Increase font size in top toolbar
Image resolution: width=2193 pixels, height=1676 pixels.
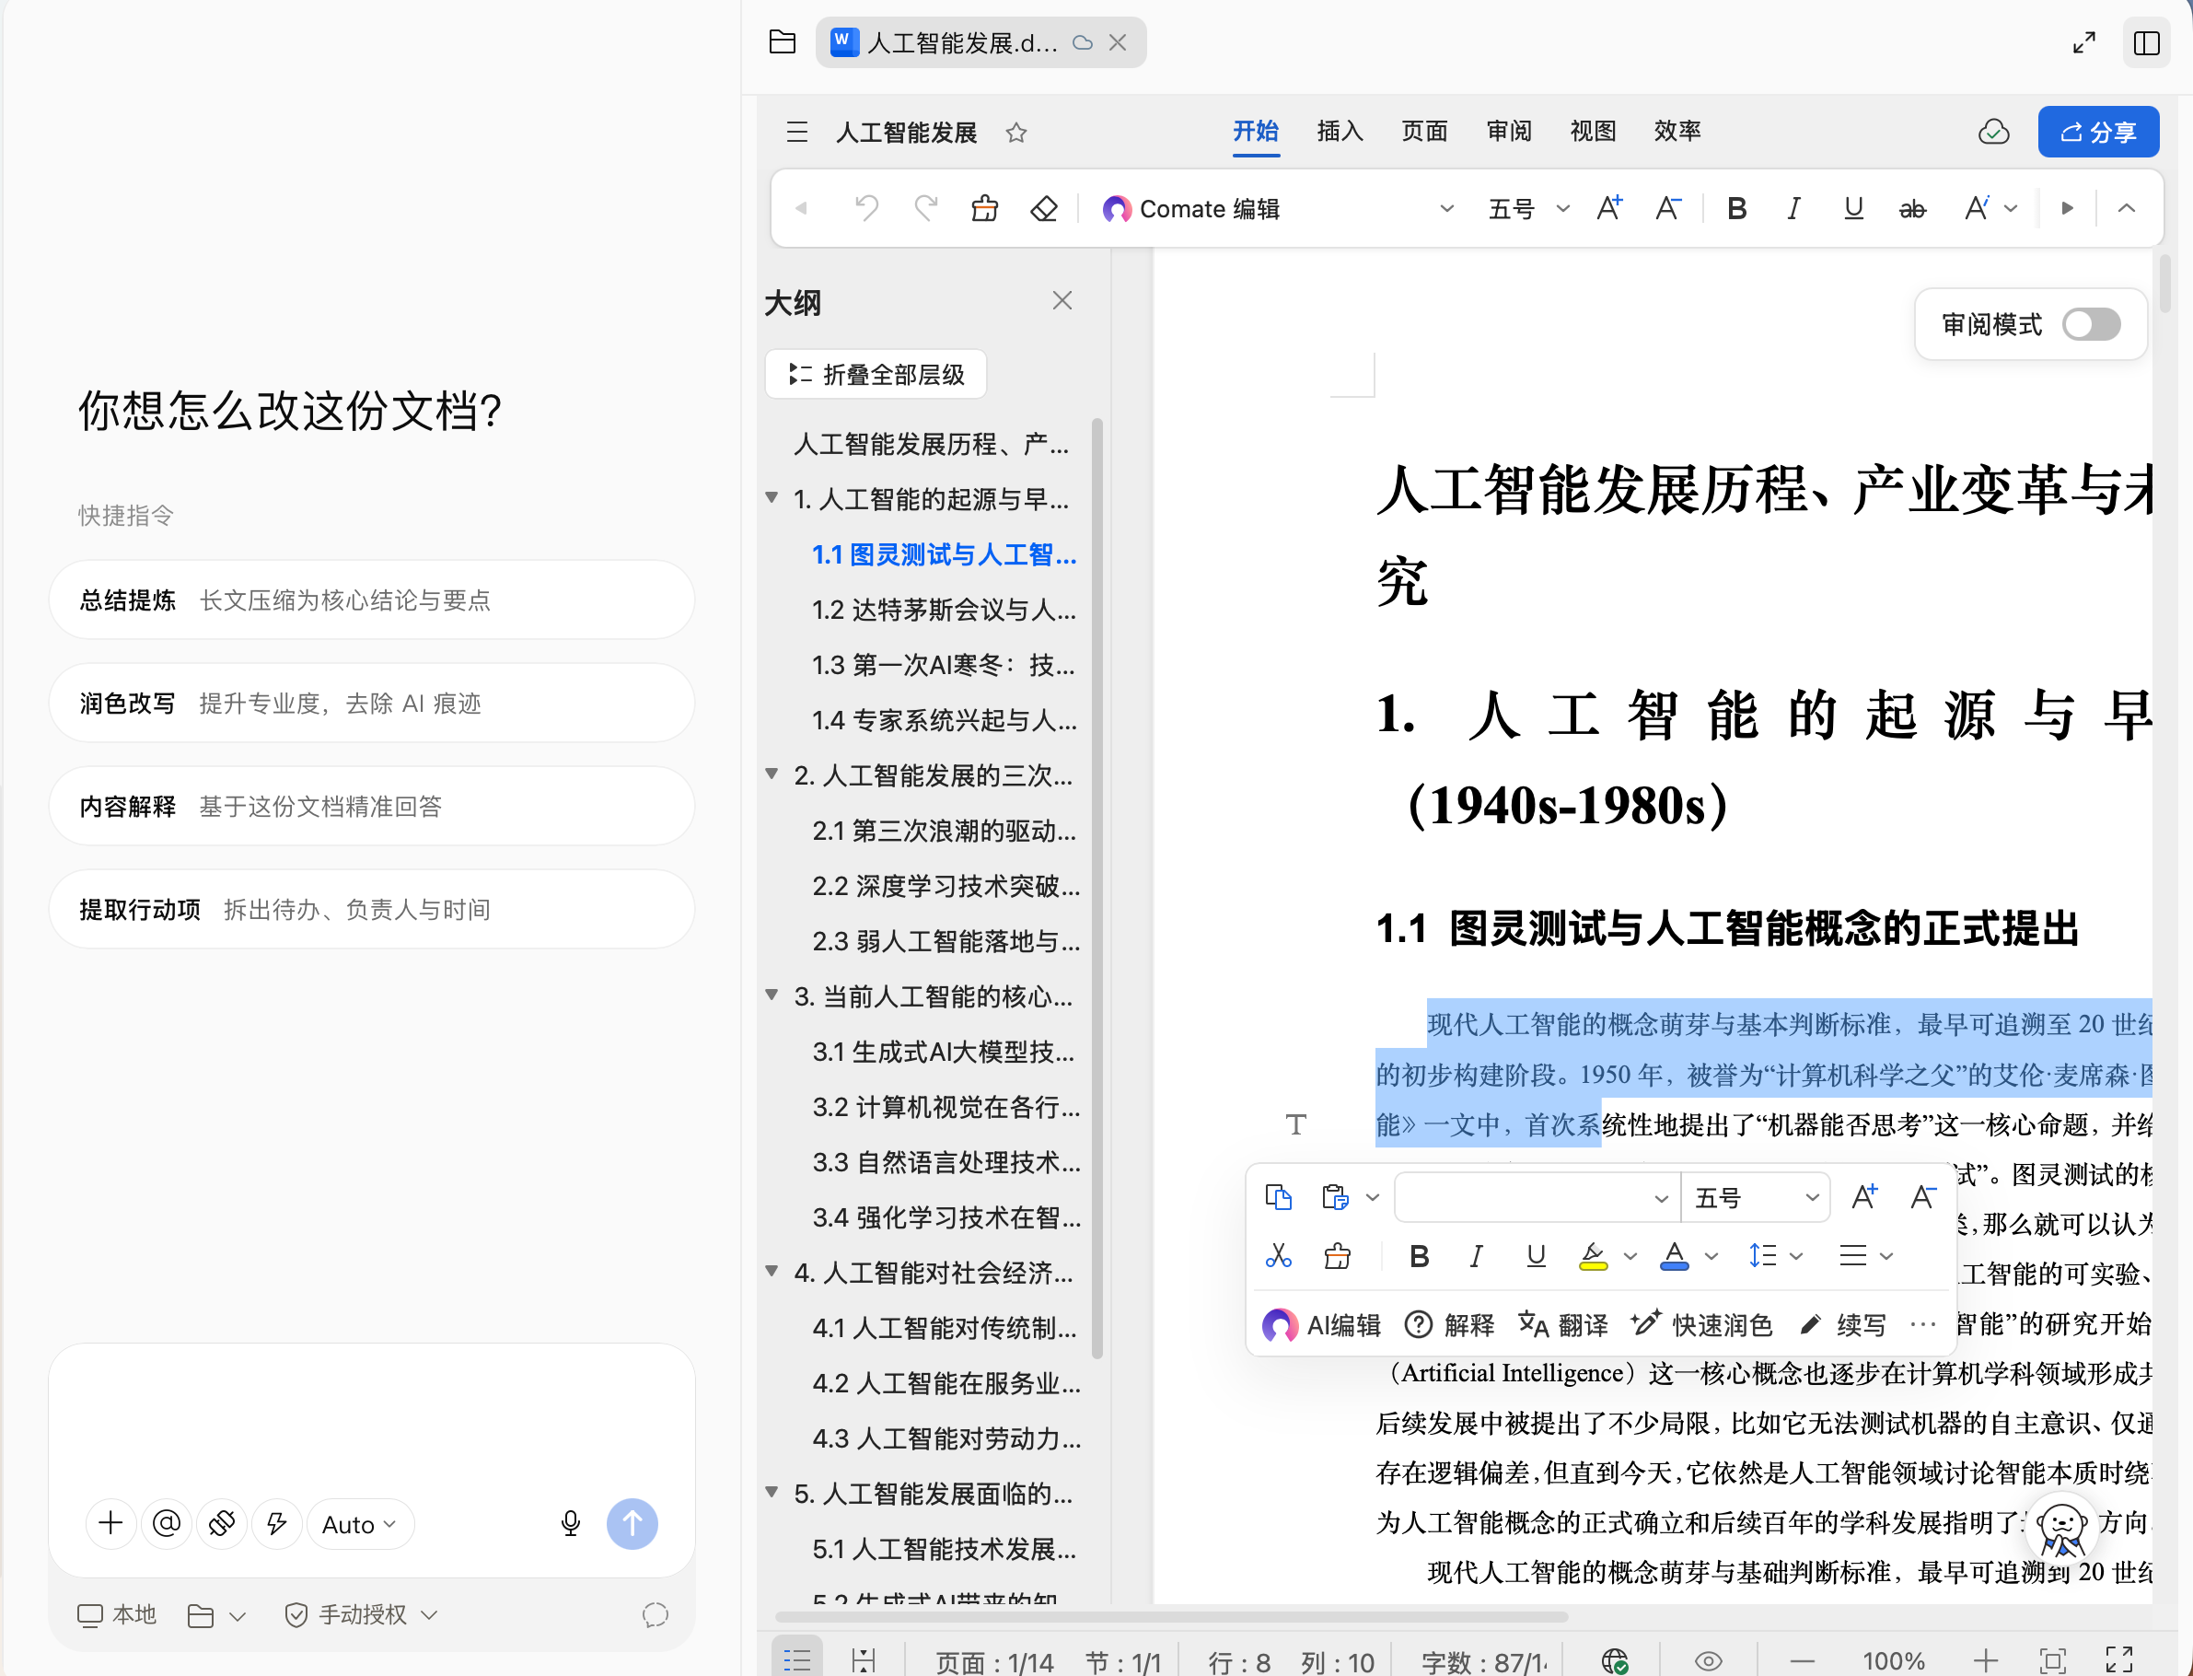pos(1608,208)
